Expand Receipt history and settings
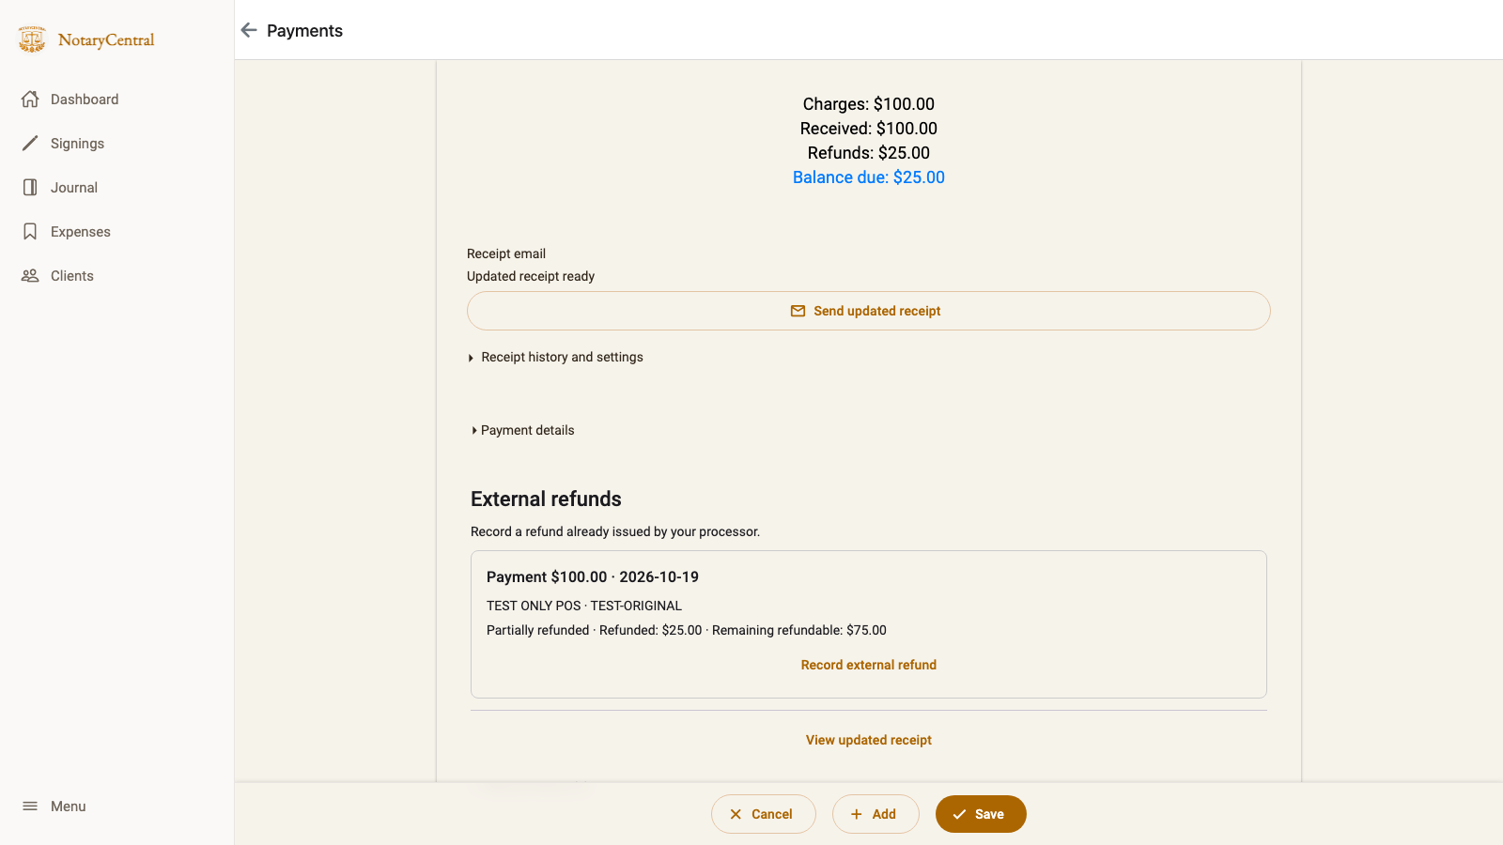The image size is (1503, 845). click(x=555, y=357)
